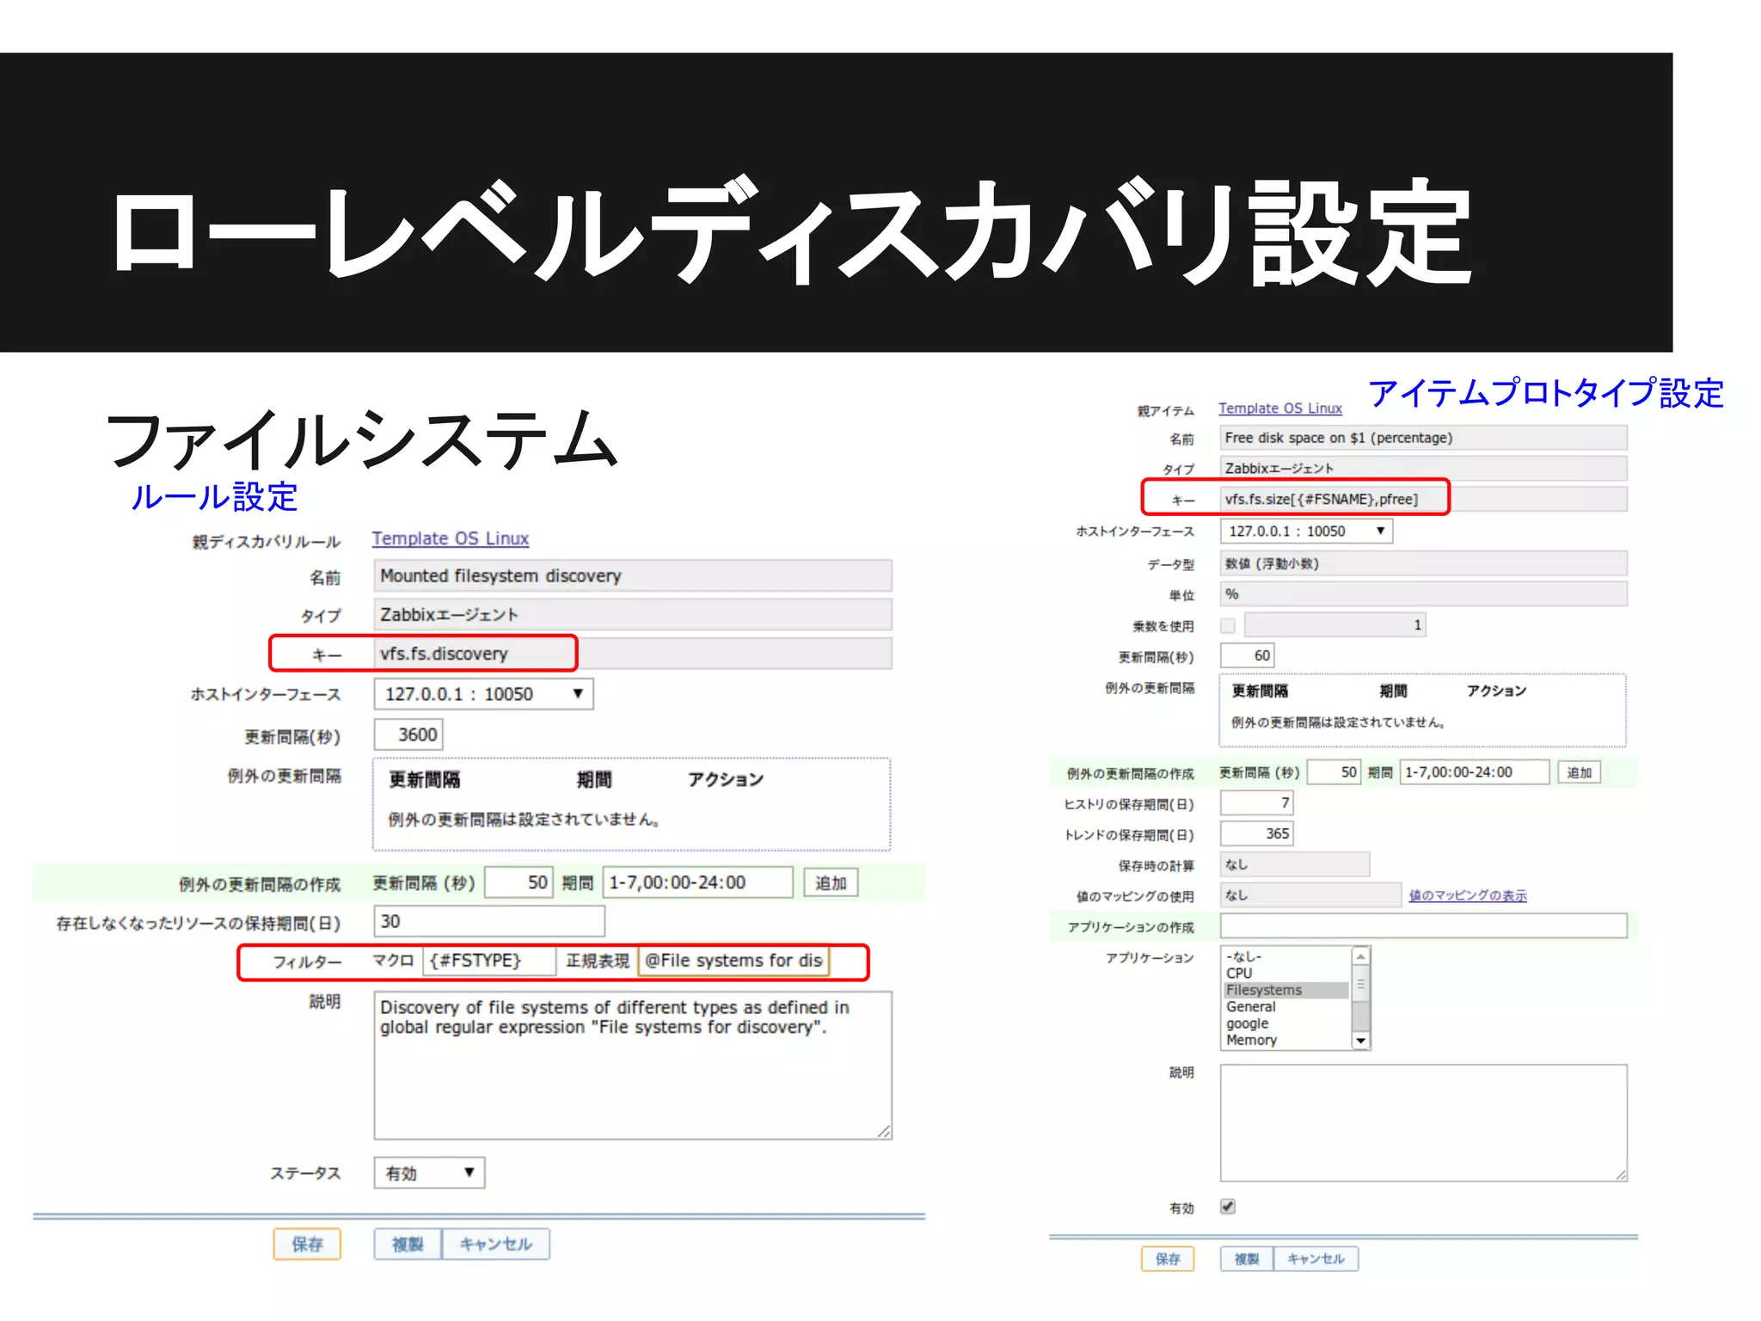Open Template OS Linux link in item prototype

point(1279,409)
